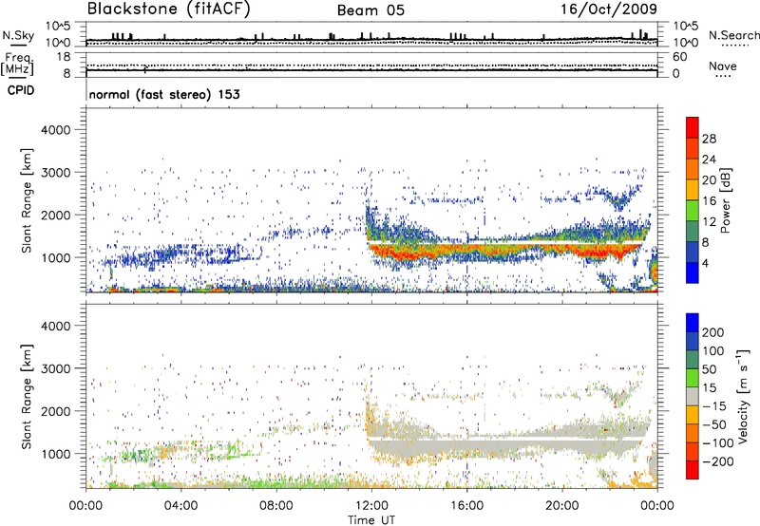Click the "Power [dB]" color bar title
Image resolution: width=760 pixels, height=526 pixels.
click(x=726, y=200)
